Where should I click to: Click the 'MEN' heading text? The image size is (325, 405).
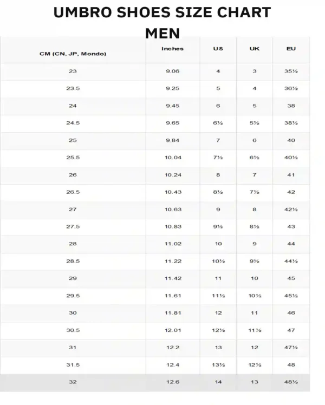(162, 33)
